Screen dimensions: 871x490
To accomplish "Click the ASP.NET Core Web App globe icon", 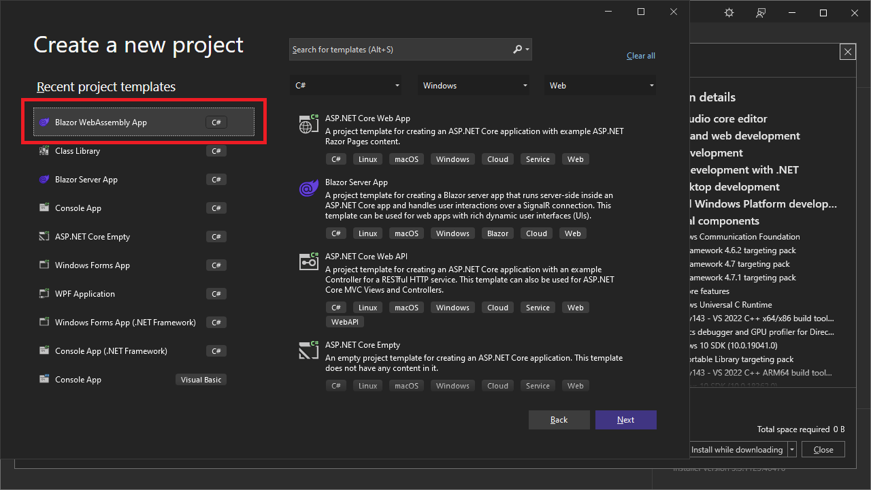I will tap(309, 125).
